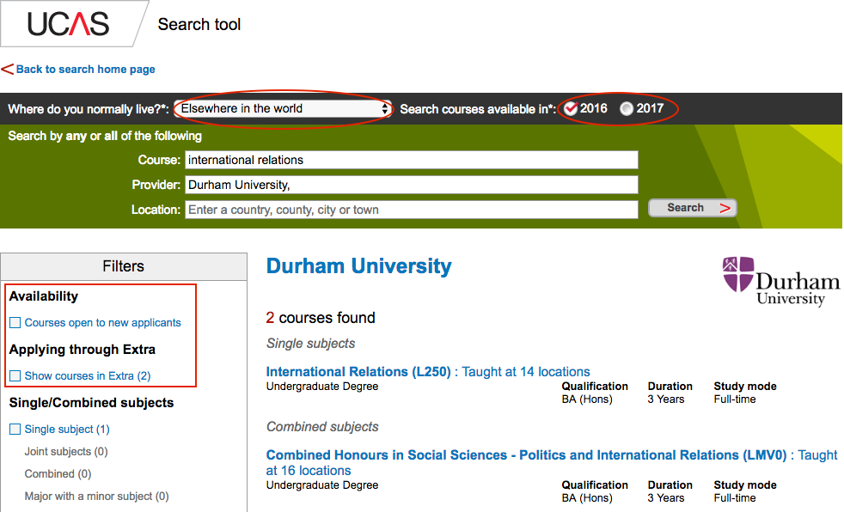Click the Search button

[692, 208]
